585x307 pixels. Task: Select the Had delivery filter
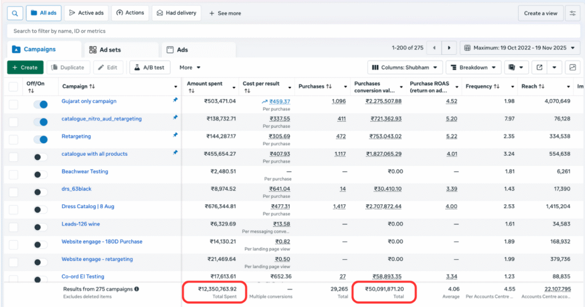click(x=176, y=13)
